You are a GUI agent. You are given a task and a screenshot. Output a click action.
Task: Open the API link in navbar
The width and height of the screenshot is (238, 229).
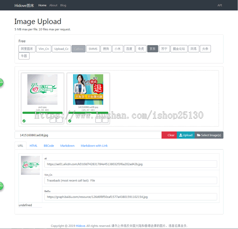tap(220, 5)
